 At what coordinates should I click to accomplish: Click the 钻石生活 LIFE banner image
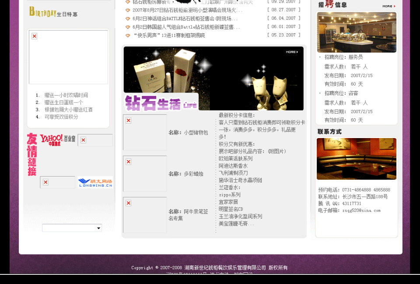(x=213, y=78)
